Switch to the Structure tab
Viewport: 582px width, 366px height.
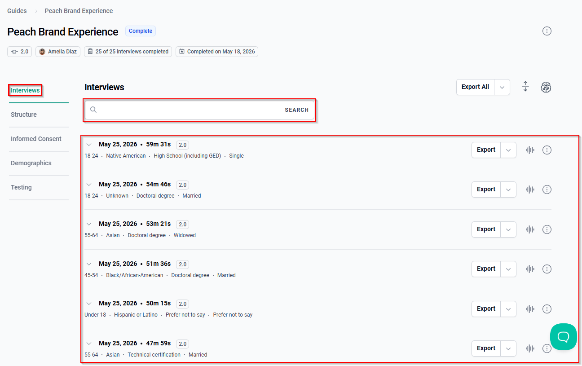tap(24, 115)
